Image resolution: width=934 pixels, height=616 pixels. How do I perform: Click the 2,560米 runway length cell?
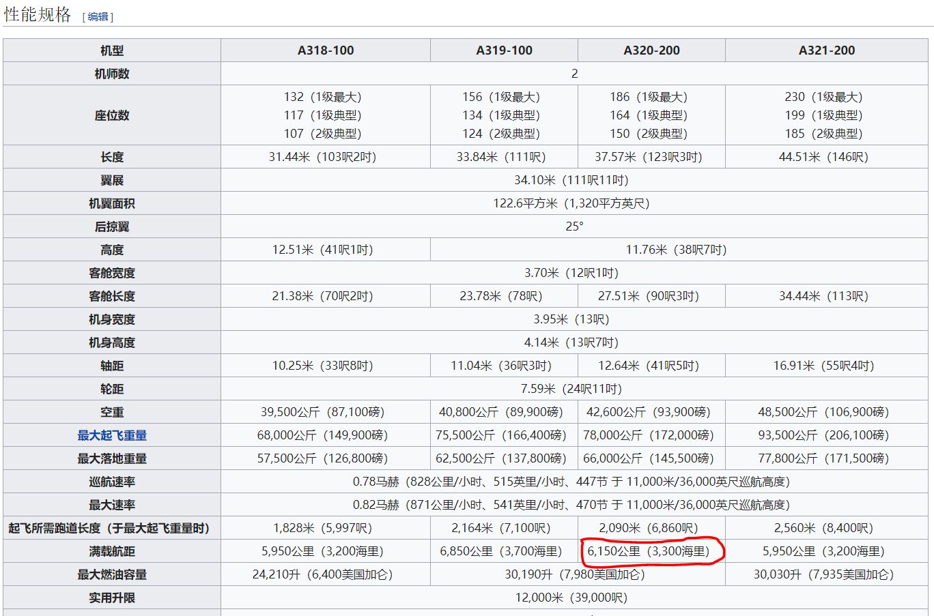pyautogui.click(x=823, y=528)
